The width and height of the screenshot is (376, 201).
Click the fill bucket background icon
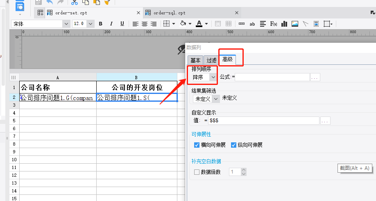(x=183, y=23)
